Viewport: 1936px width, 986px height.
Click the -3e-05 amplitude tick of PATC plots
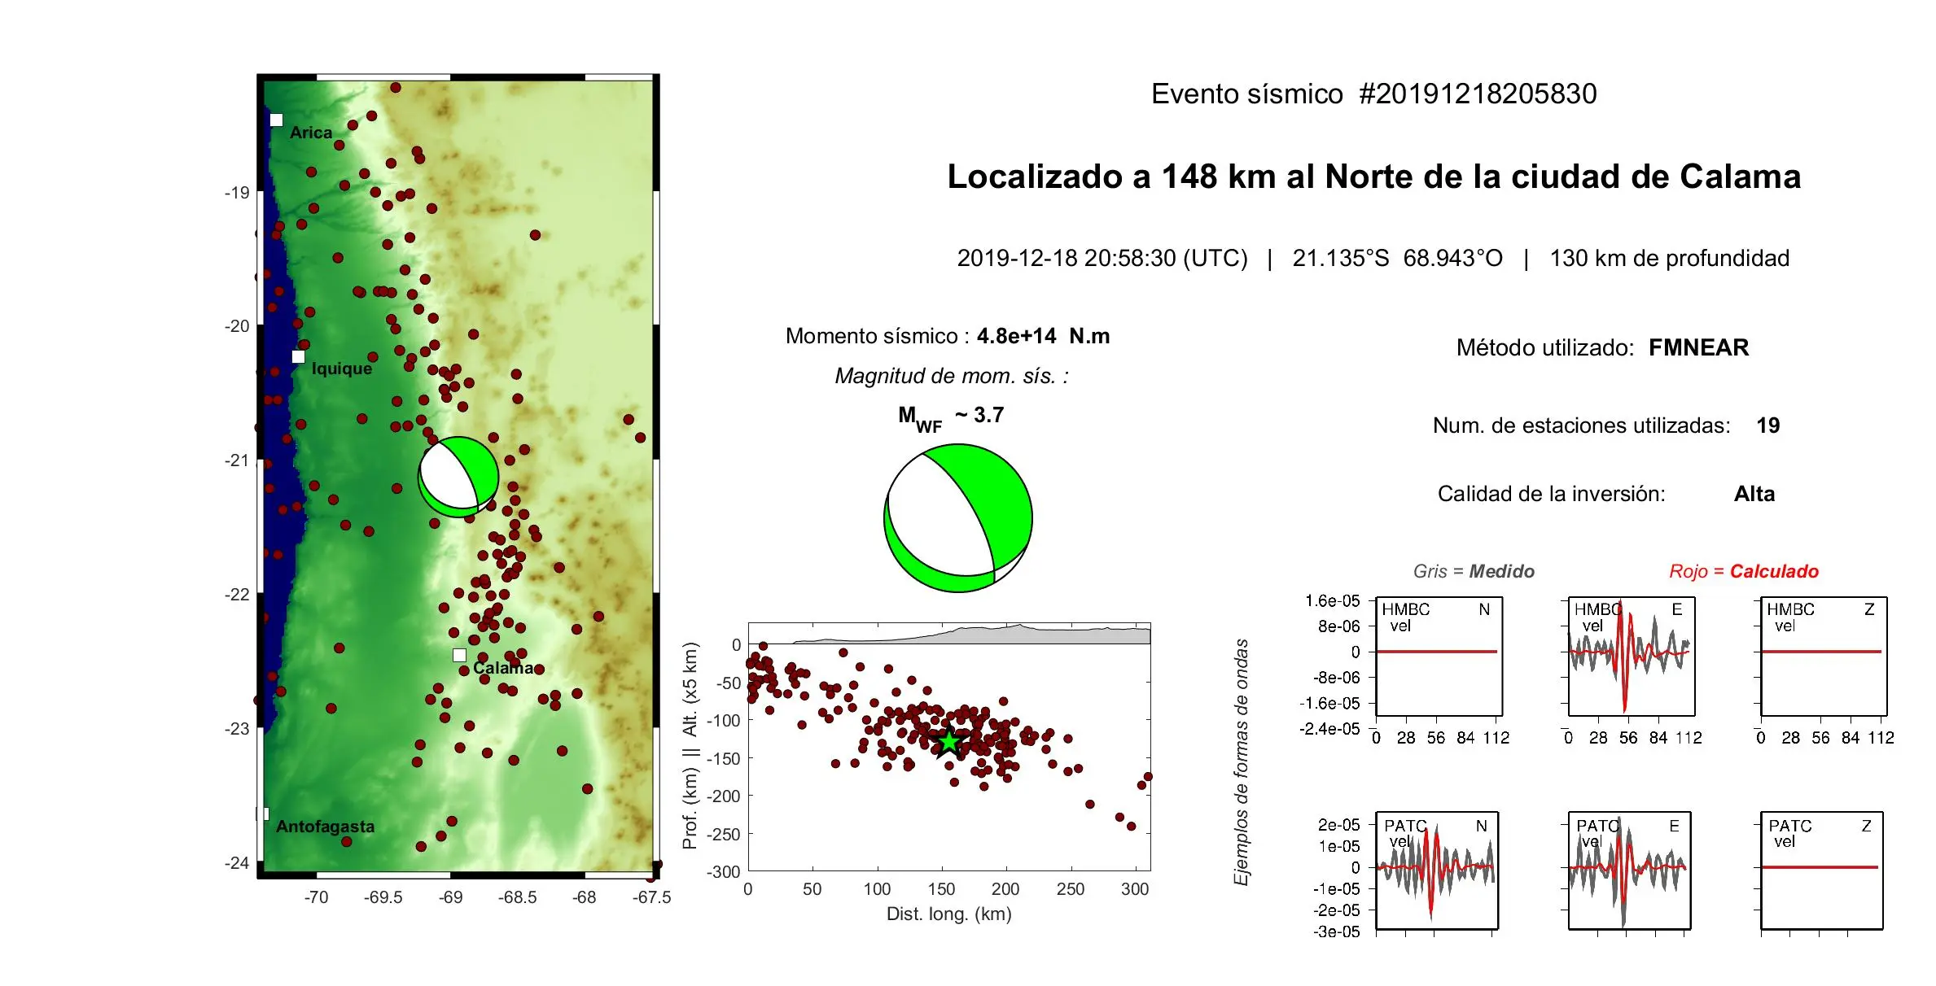[1336, 931]
